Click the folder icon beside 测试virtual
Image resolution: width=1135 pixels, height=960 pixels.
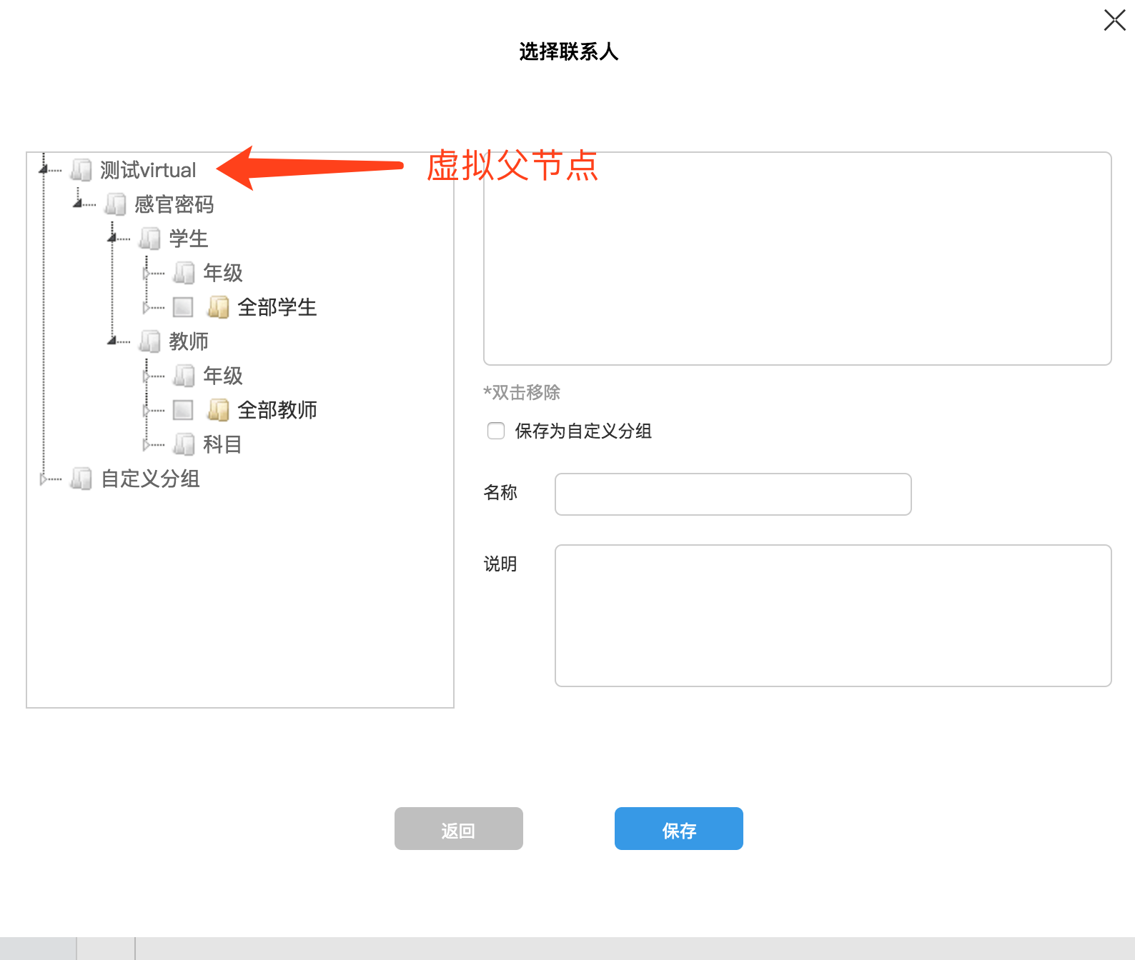pyautogui.click(x=81, y=170)
